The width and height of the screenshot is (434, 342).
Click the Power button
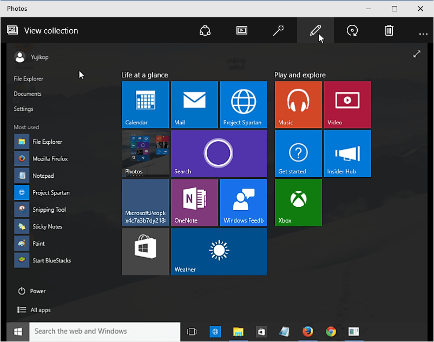[31, 291]
